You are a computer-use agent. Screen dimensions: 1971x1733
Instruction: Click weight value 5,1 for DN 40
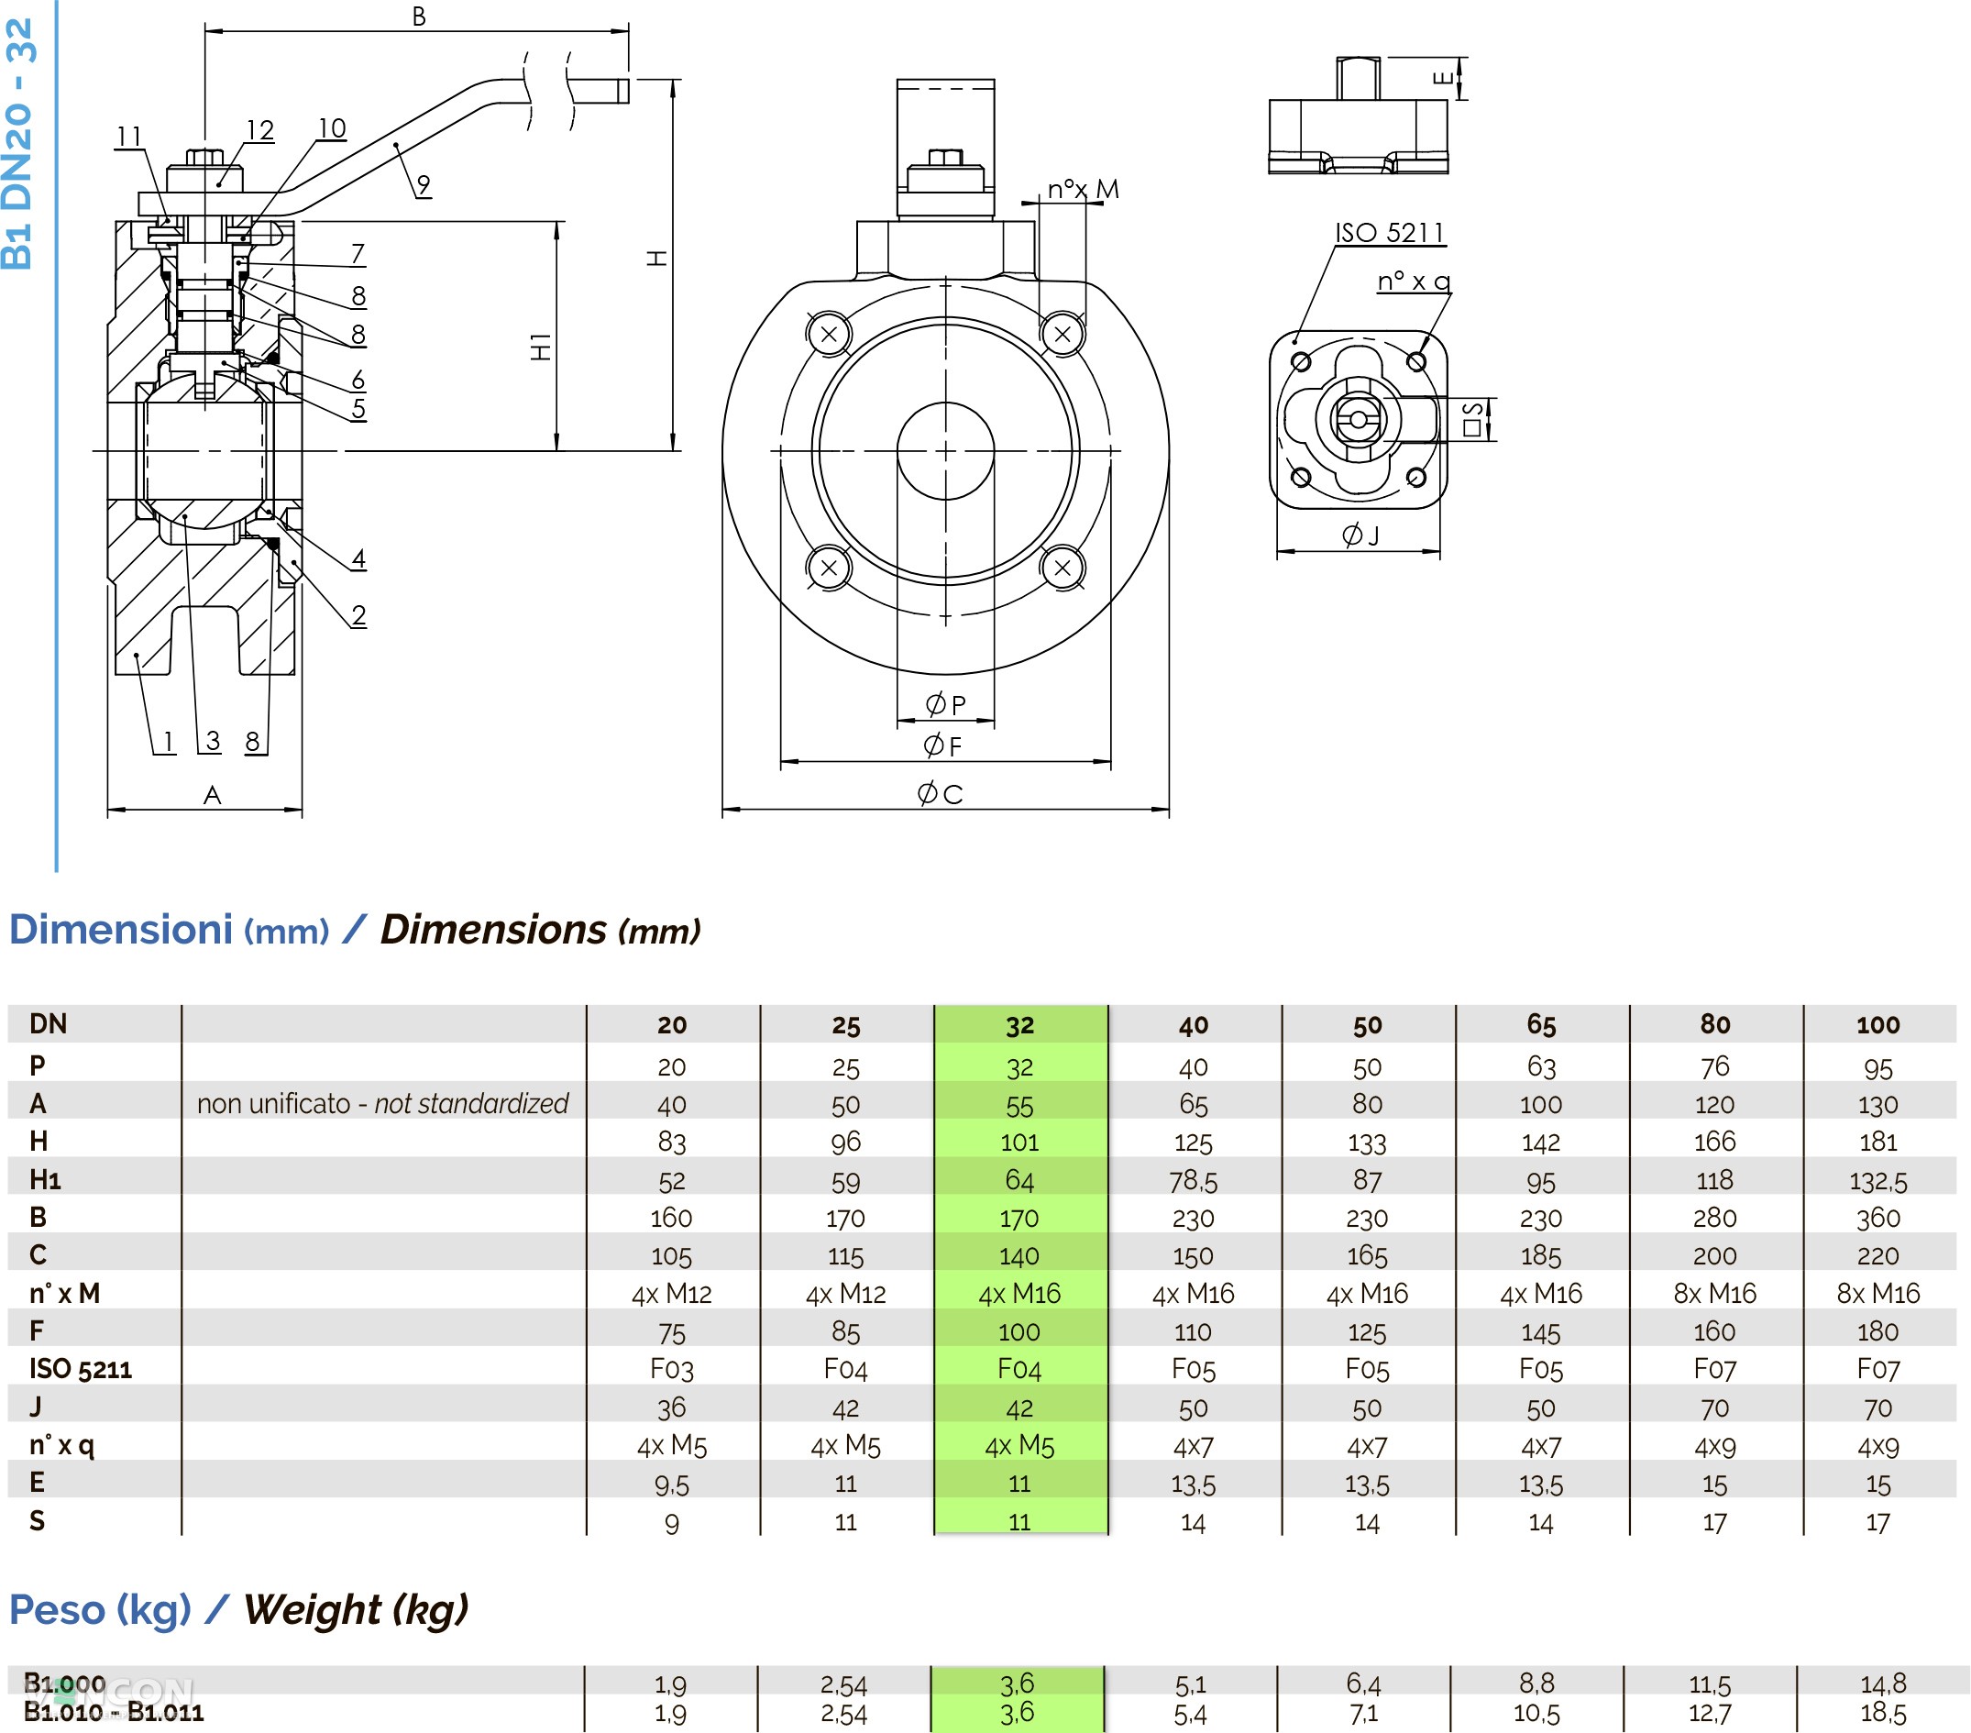[1190, 1683]
